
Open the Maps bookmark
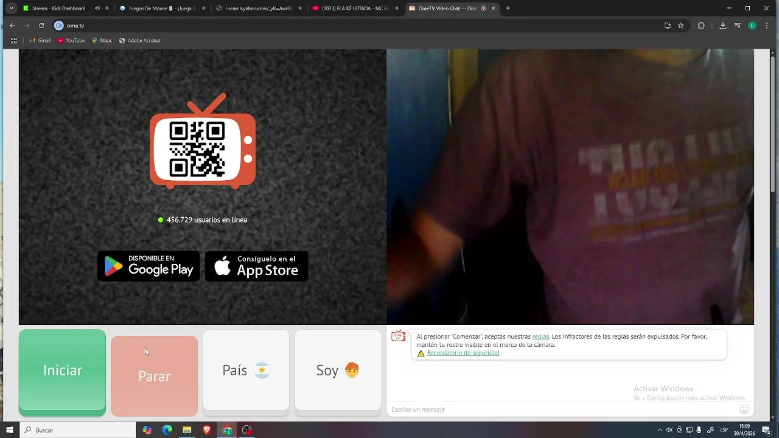pyautogui.click(x=102, y=41)
